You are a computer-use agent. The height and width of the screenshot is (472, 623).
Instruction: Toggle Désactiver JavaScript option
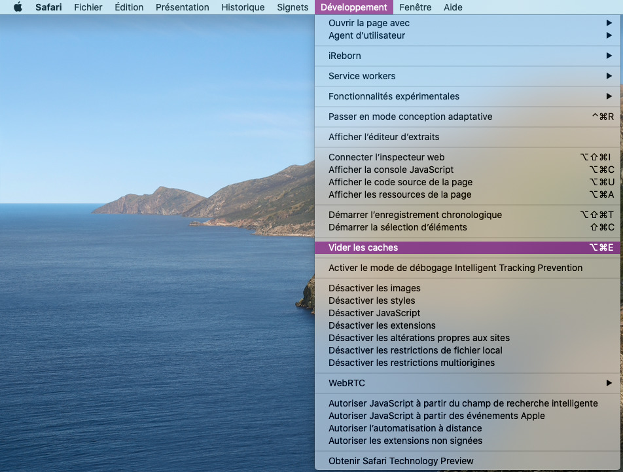click(x=374, y=313)
